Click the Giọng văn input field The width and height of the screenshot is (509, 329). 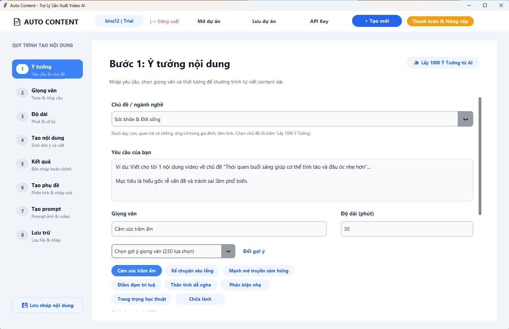point(219,229)
